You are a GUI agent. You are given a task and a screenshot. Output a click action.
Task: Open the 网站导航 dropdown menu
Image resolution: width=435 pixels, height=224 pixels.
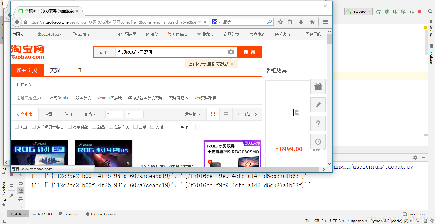point(314,34)
